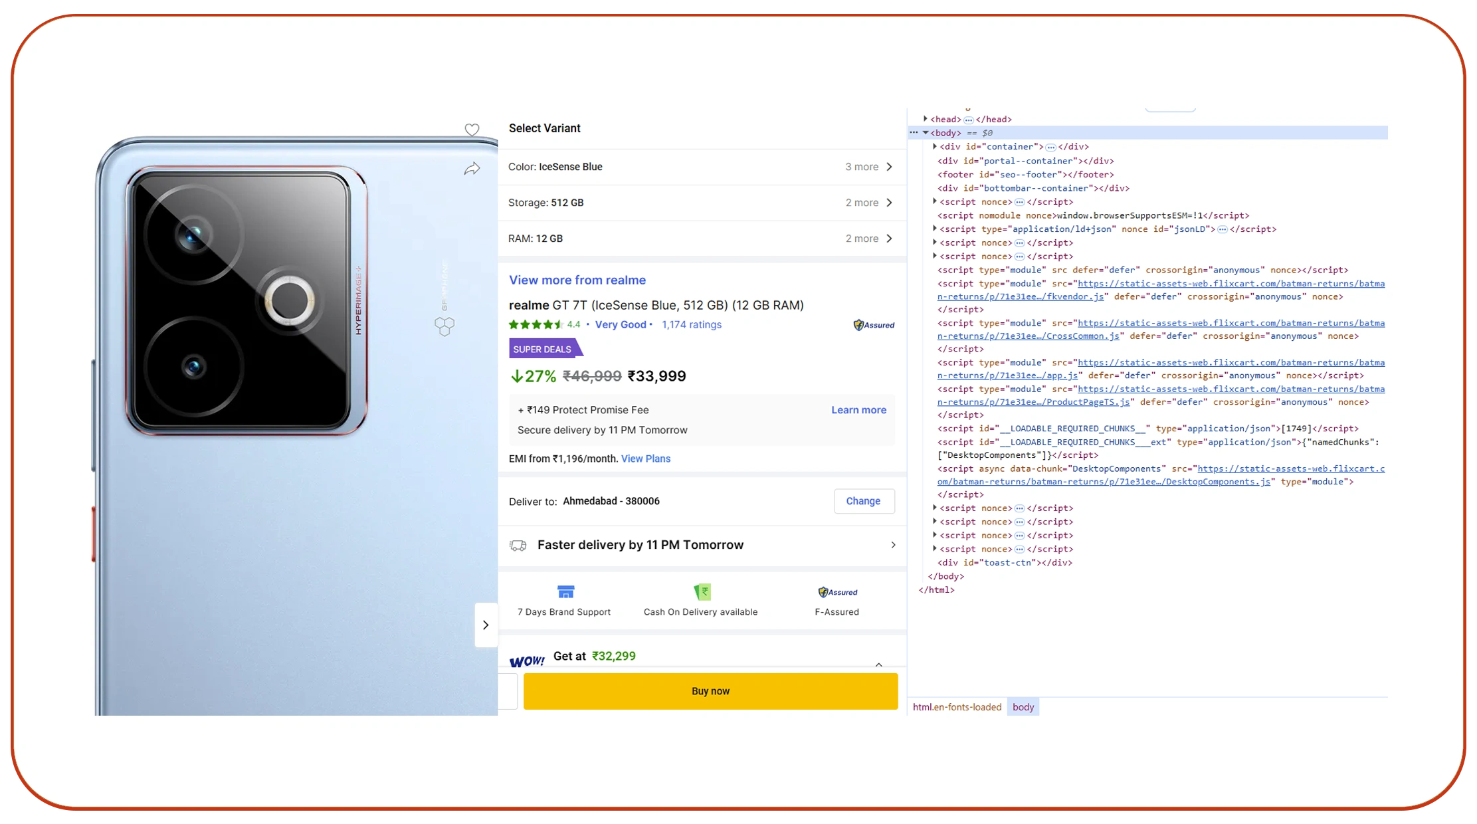1477x824 pixels.
Task: Open the ProductPageTS.js script source link
Action: click(x=1161, y=395)
